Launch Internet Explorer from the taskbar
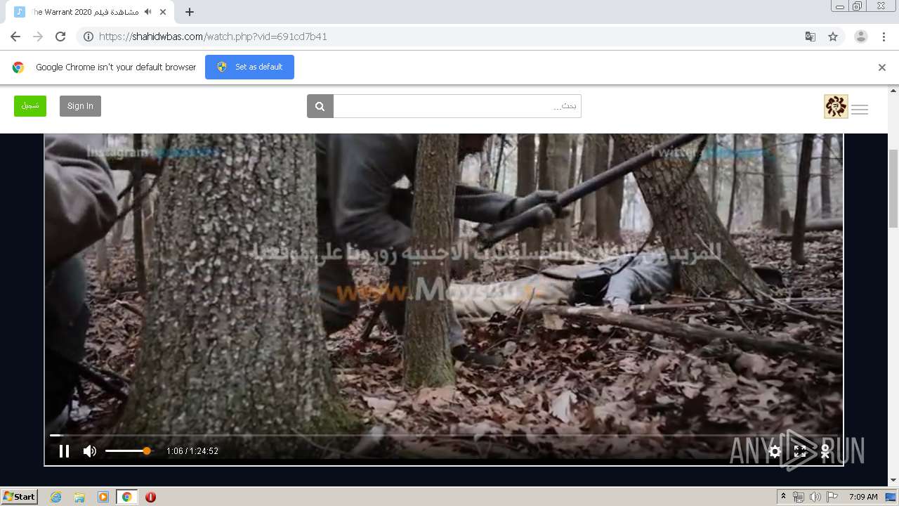Screen dimensions: 899x506 point(55,497)
